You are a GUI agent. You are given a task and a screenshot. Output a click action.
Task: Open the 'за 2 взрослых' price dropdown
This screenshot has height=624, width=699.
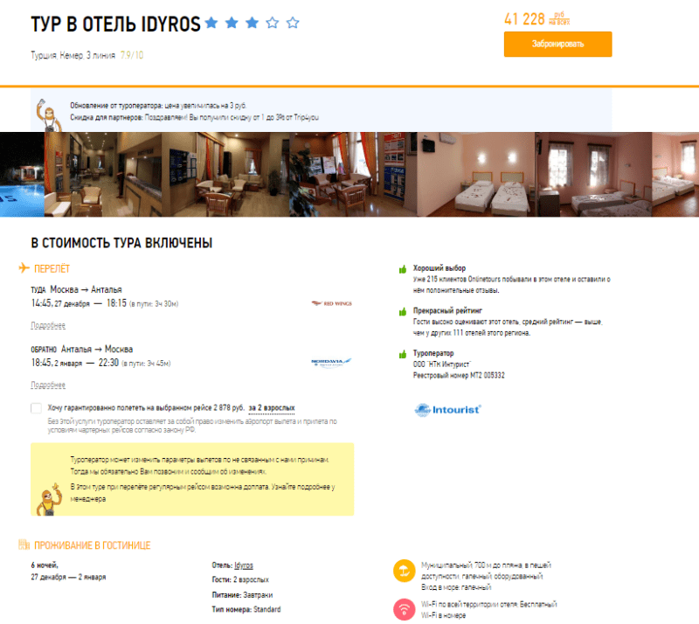272,407
